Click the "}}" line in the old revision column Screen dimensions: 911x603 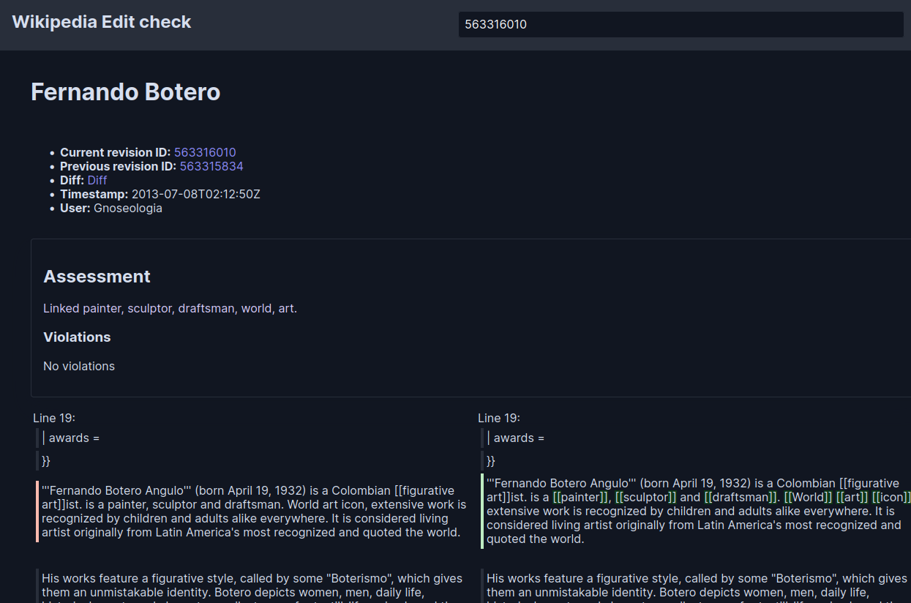point(46,461)
